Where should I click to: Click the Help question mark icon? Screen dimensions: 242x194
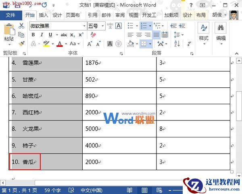click(191, 5)
